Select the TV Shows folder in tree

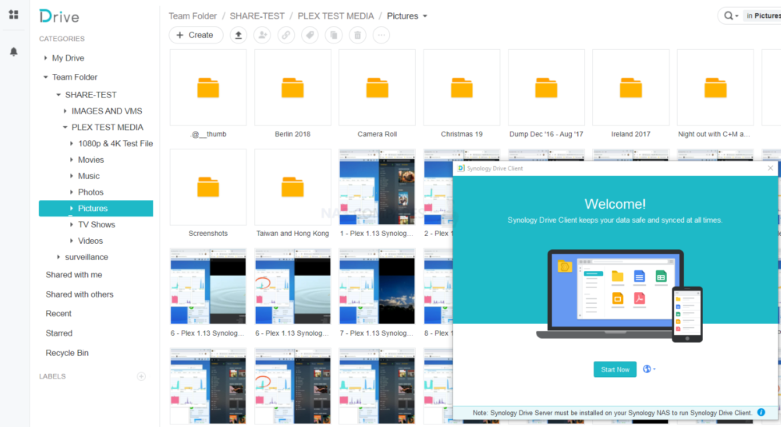pos(97,225)
